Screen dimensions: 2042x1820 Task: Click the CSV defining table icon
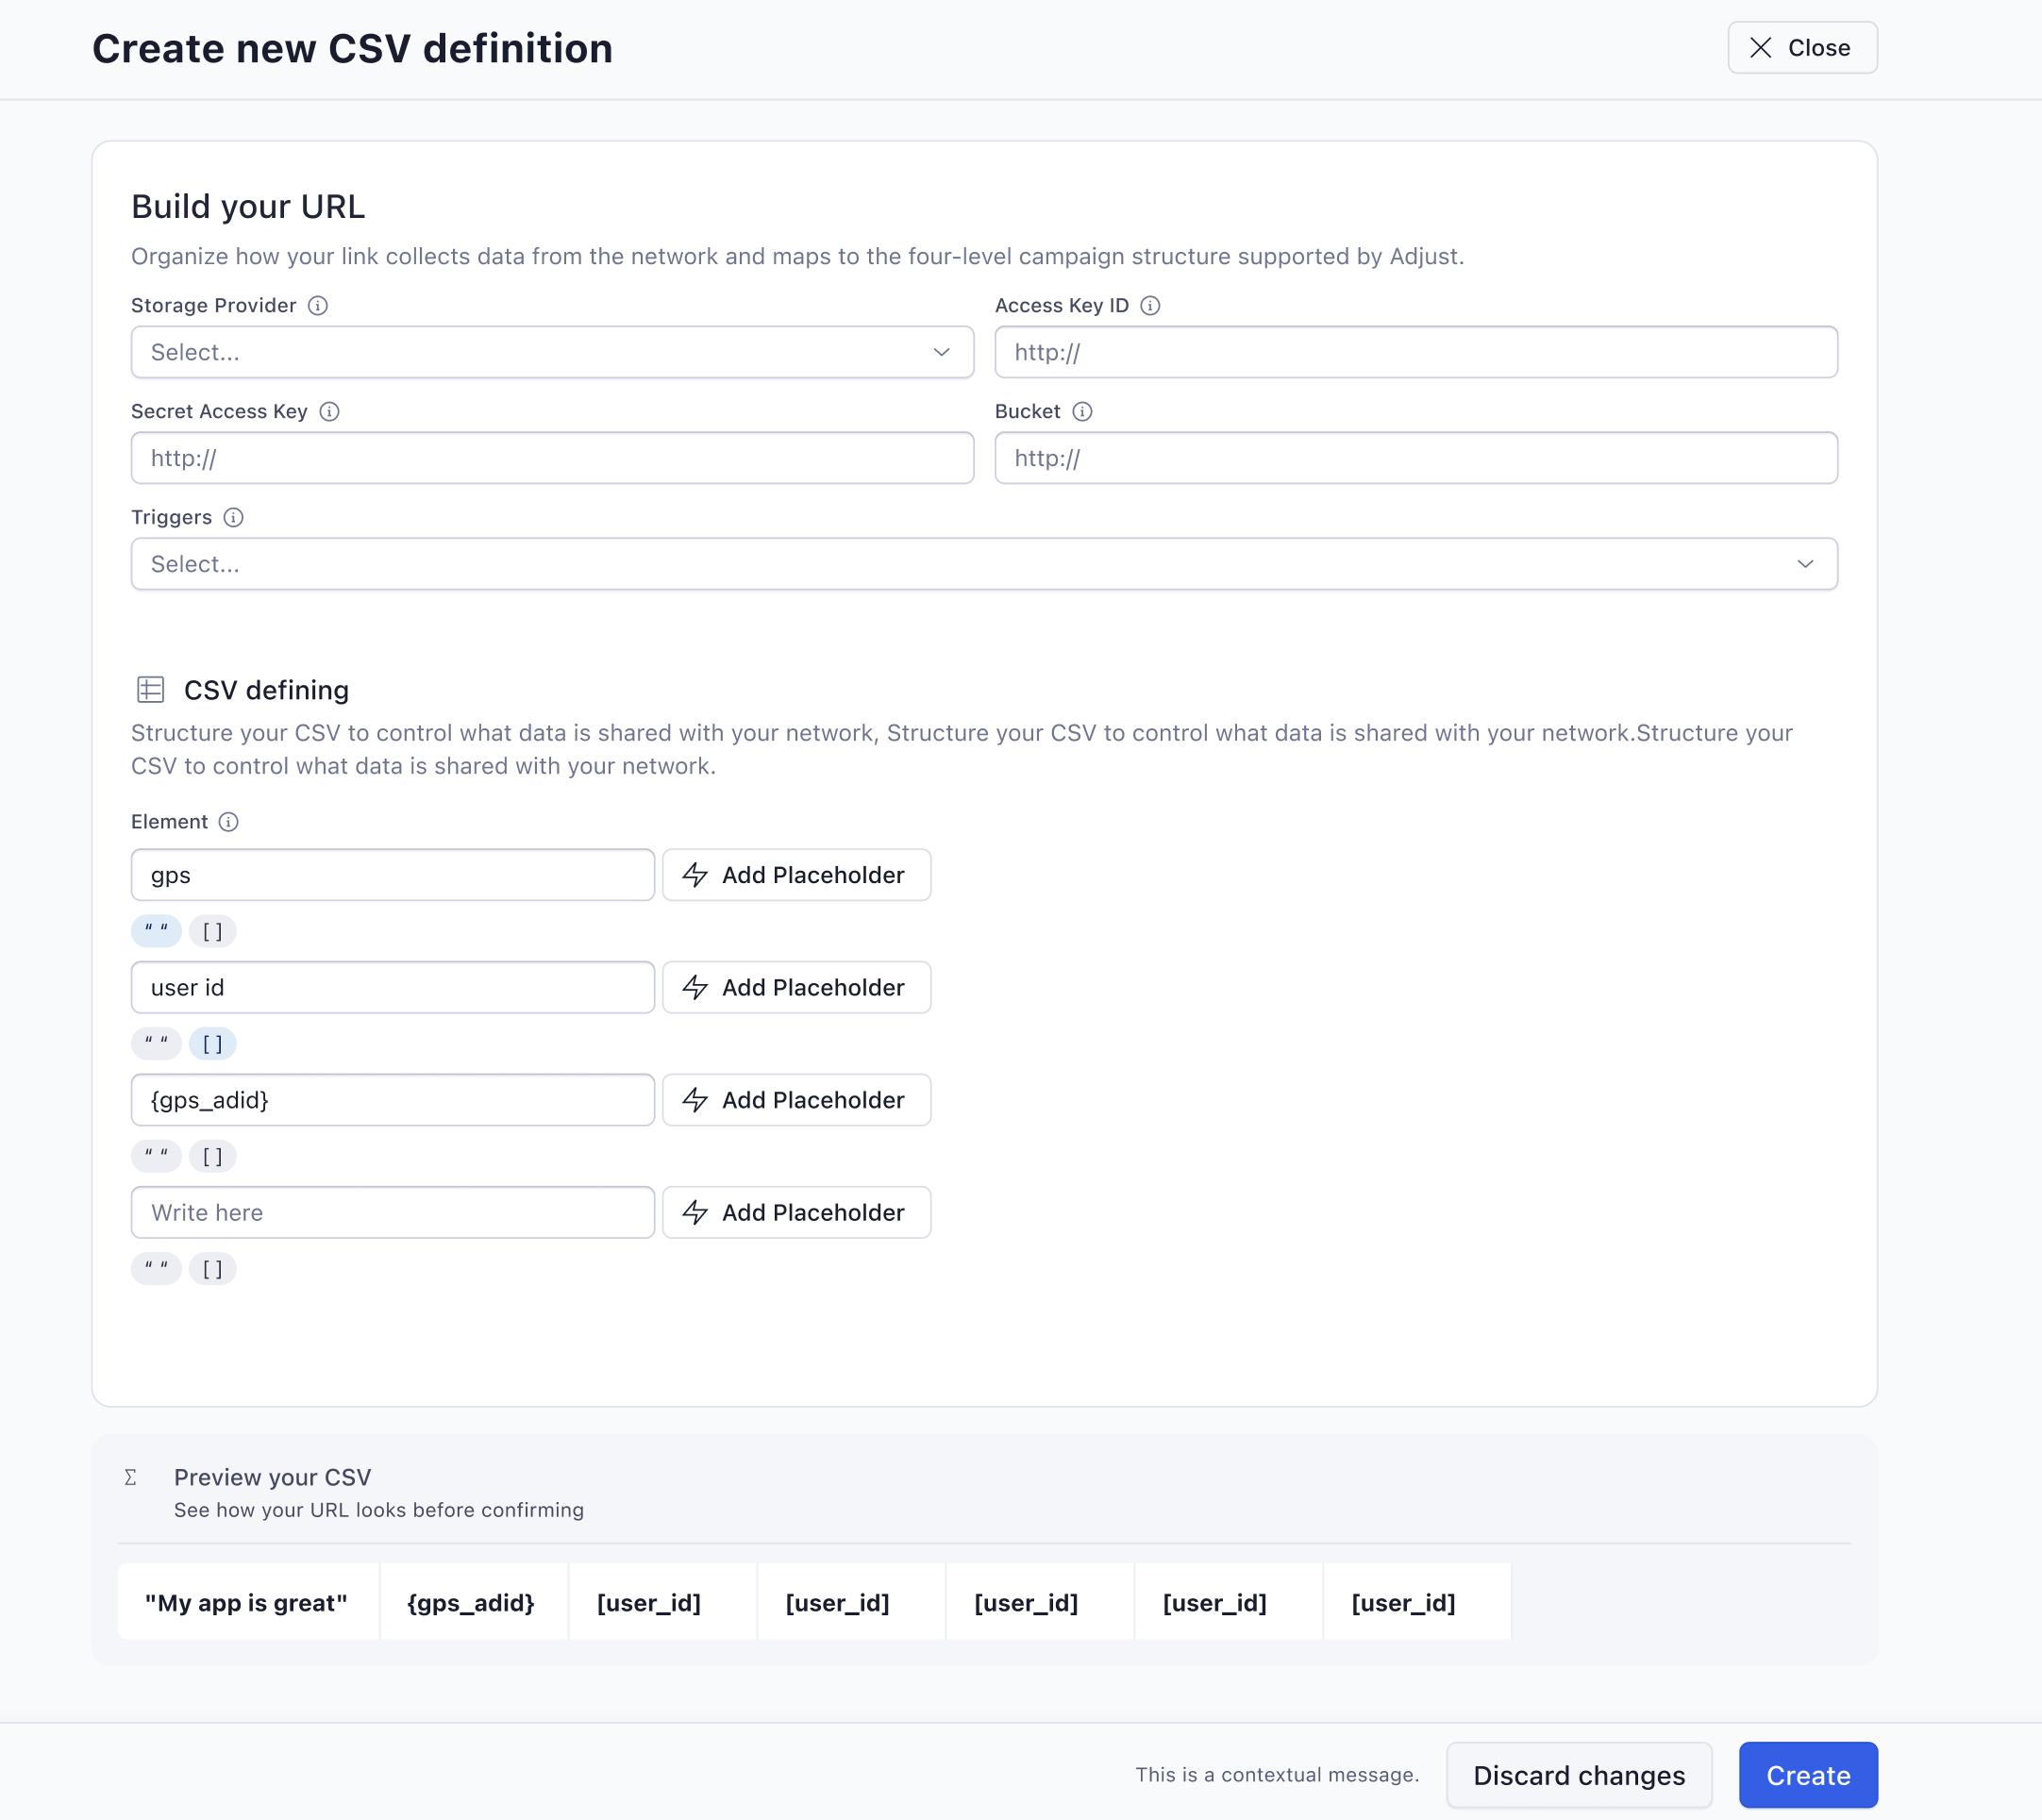150,690
